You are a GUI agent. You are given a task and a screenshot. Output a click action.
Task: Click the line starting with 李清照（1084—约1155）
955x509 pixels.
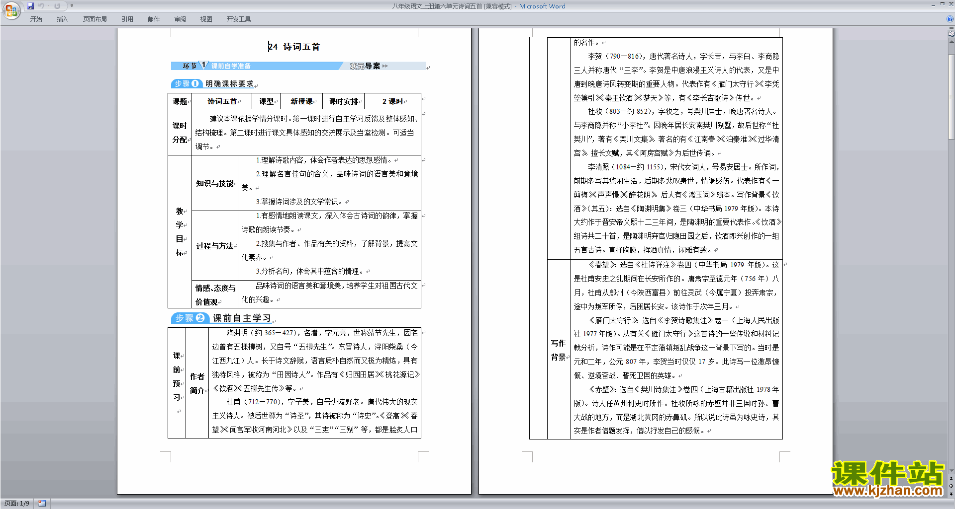[683, 167]
